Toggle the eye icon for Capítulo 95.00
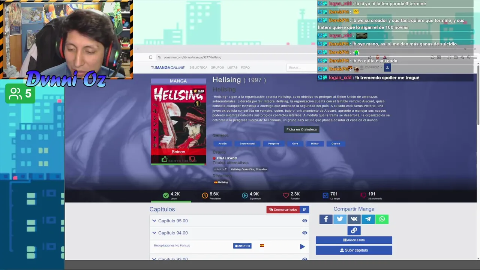480x270 pixels. (x=304, y=221)
